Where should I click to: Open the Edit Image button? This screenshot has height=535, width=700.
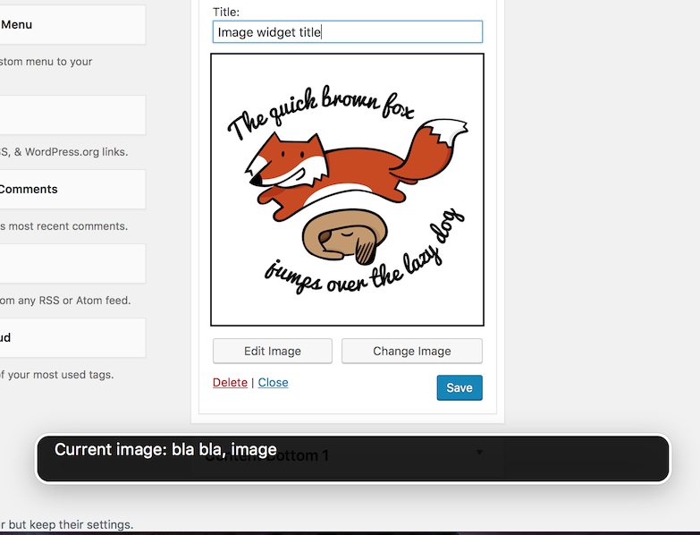pyautogui.click(x=273, y=351)
